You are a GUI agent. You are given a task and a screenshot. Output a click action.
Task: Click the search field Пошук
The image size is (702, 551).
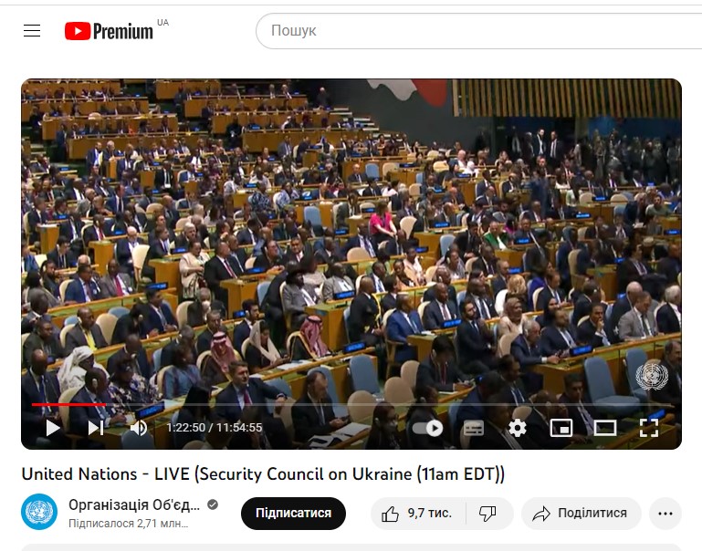point(478,31)
